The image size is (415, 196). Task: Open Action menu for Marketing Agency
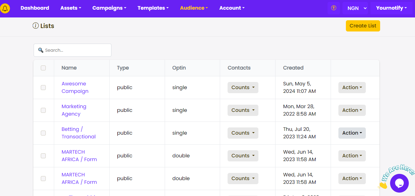pos(352,110)
